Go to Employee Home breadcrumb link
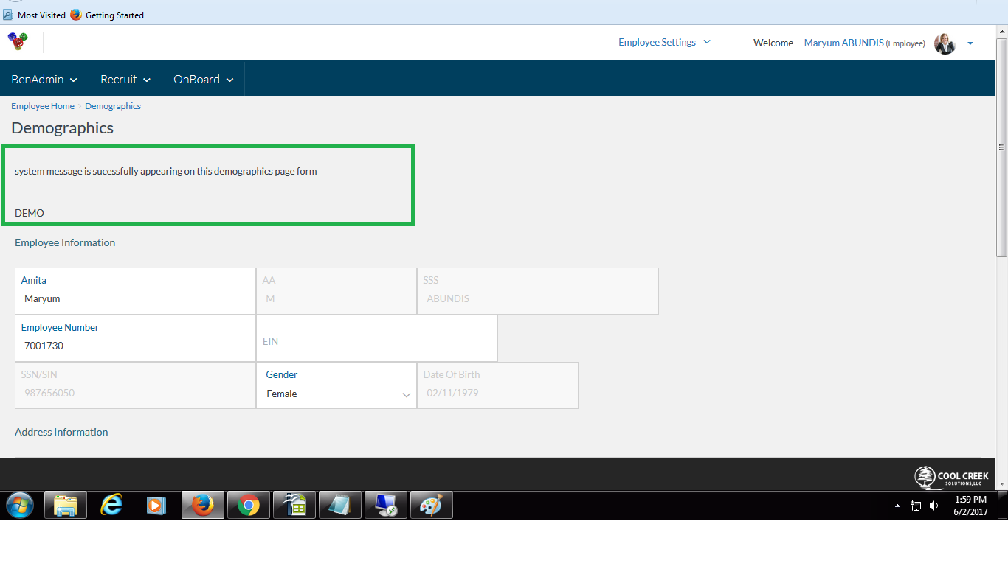 [43, 106]
